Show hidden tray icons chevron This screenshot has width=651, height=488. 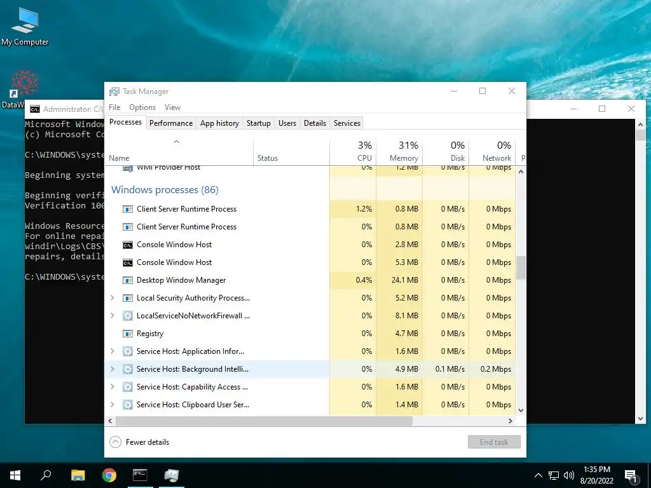click(538, 475)
